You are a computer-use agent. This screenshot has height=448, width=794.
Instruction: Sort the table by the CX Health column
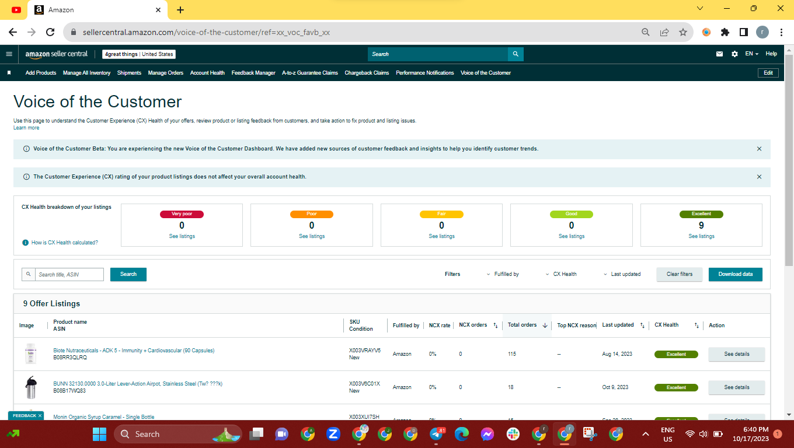pyautogui.click(x=697, y=325)
